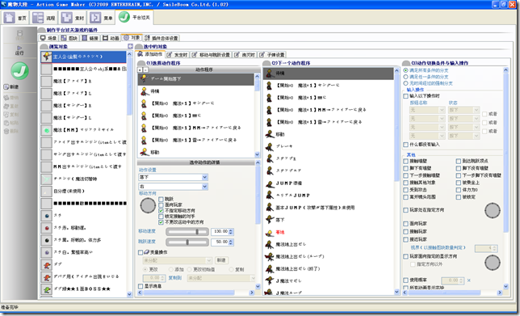Toggle the 跳跃 jump checkbox
Viewport: 520px width, 316px height.
(x=161, y=199)
